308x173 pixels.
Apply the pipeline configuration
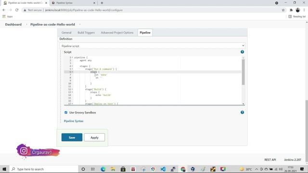tap(94, 137)
